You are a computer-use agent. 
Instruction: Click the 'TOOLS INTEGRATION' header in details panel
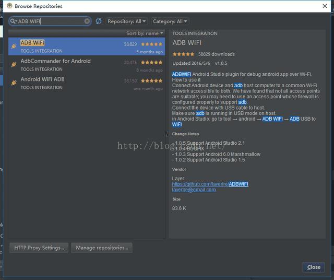tap(195, 33)
